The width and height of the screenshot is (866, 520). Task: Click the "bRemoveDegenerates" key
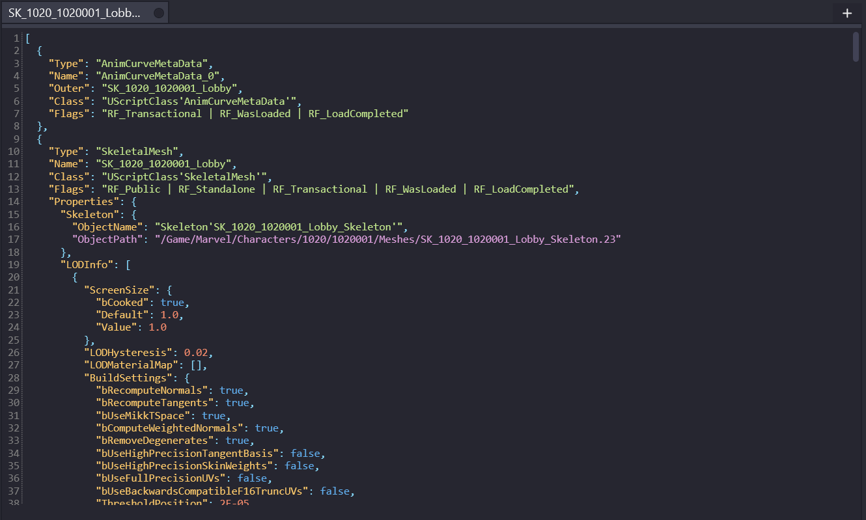pyautogui.click(x=155, y=441)
